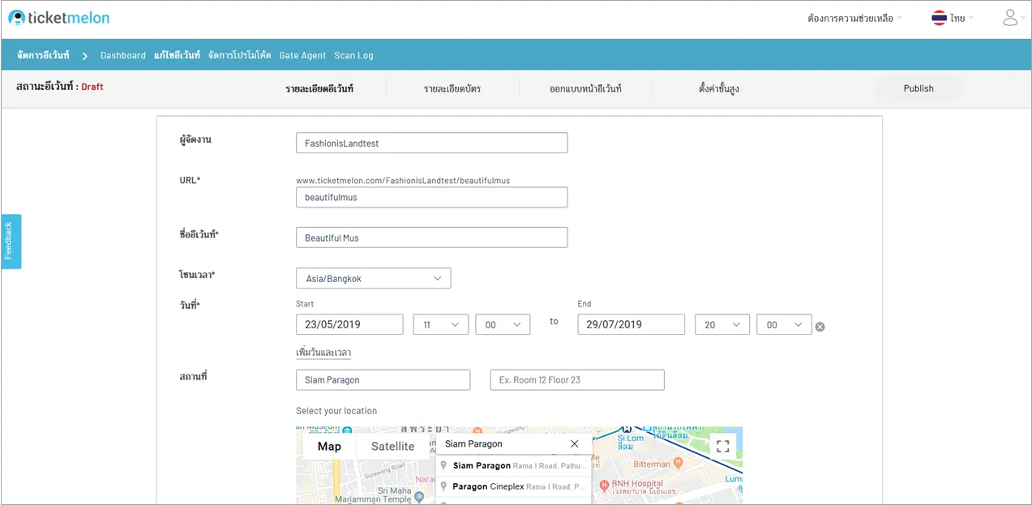This screenshot has width=1032, height=505.
Task: Click the organizer field FashionisLandtest
Action: point(431,143)
